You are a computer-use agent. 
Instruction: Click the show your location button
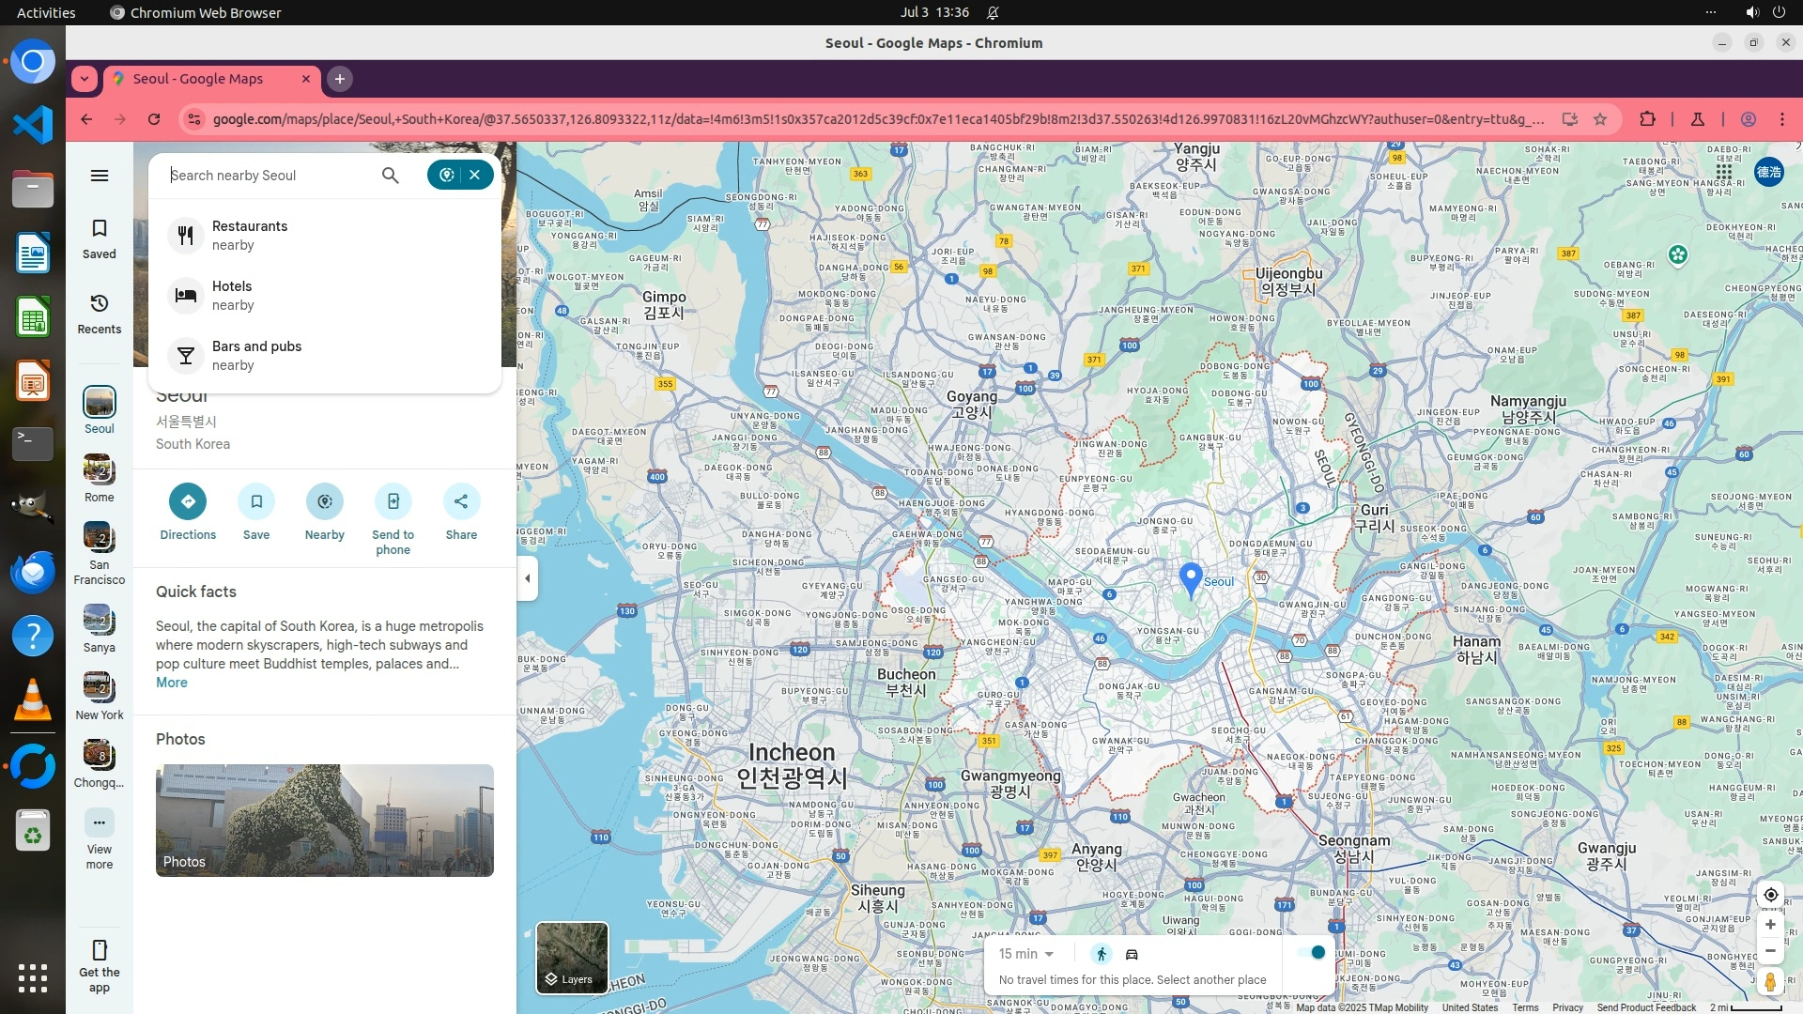pos(1770,895)
